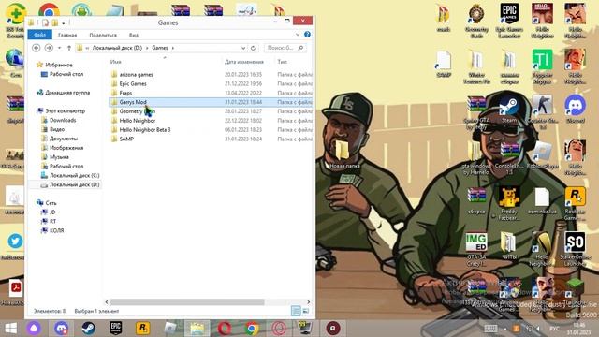Open Epic Games Launcher from taskbar

[x=115, y=329]
